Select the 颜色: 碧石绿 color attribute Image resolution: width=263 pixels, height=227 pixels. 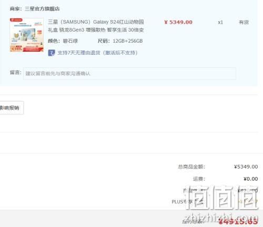pyautogui.click(x=63, y=41)
